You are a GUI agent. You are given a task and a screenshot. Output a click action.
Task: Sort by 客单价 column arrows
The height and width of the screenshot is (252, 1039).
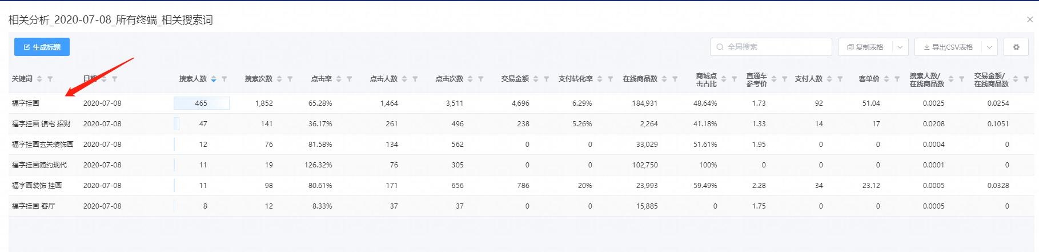point(886,79)
